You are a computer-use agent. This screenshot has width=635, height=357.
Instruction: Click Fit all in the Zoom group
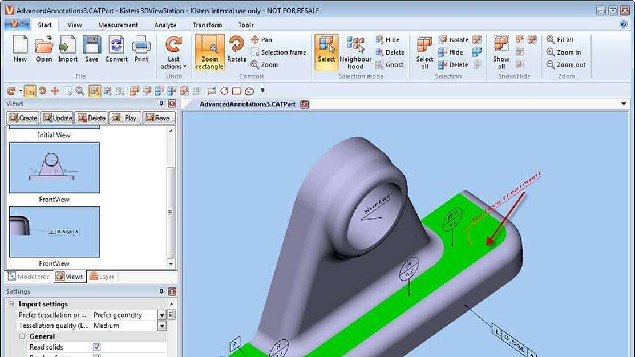[560, 40]
